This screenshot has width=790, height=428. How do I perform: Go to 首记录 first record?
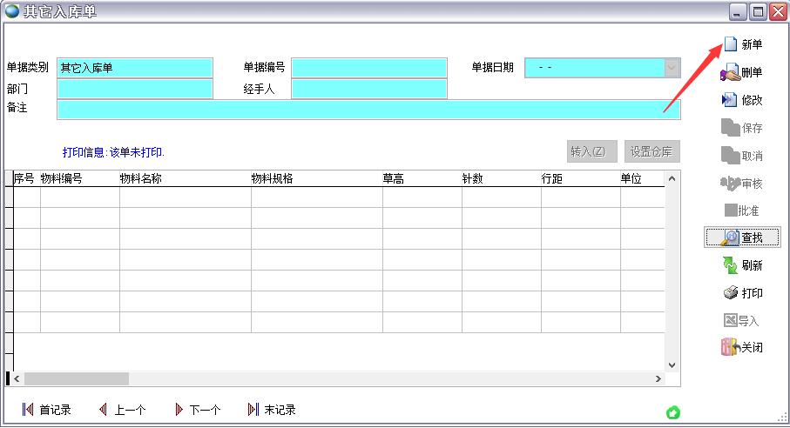click(x=29, y=410)
